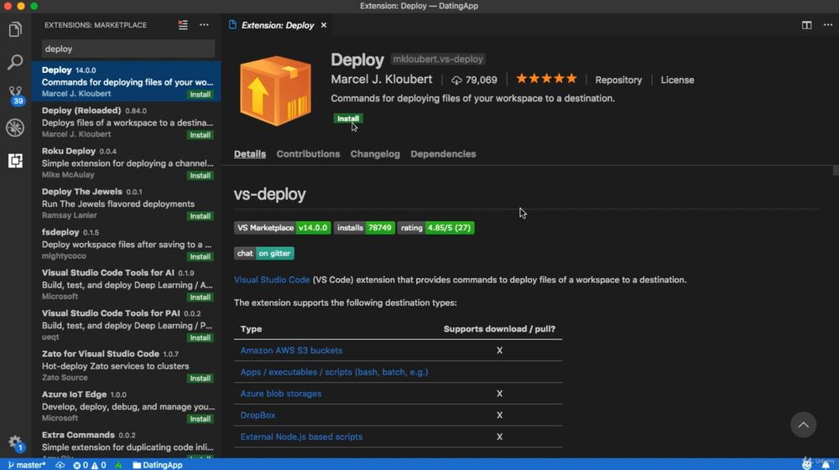
Task: Click the chat on gitter badge
Action: click(x=263, y=253)
